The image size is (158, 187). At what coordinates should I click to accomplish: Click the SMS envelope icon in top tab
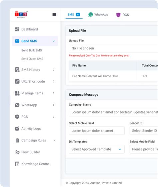click(x=78, y=14)
